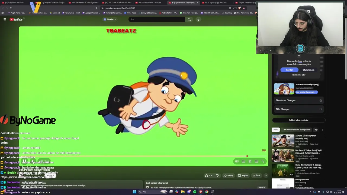Dislike the video

(217, 175)
